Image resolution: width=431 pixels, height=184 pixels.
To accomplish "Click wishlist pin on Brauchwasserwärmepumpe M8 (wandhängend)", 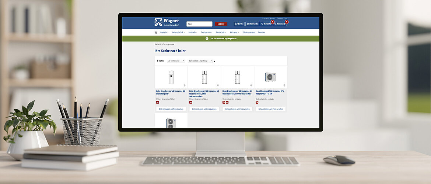I will (185, 85).
